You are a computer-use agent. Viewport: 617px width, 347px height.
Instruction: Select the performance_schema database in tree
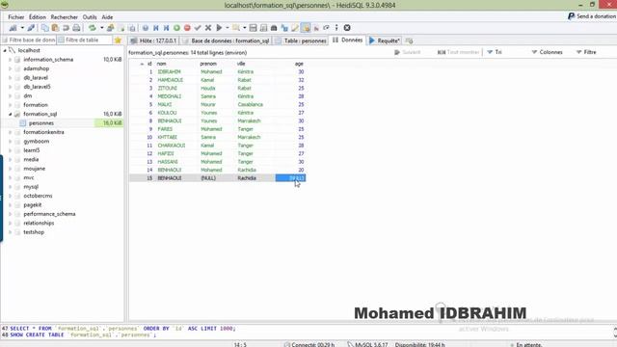(x=49, y=214)
